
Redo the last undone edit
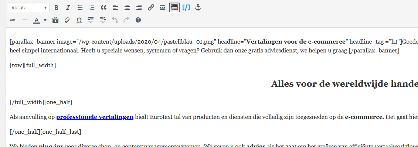(126, 20)
